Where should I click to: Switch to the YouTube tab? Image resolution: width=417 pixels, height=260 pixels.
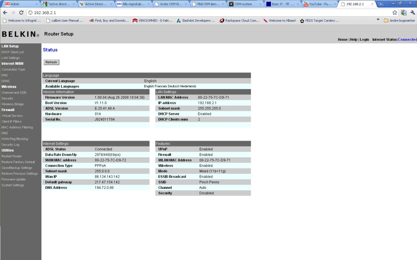[x=319, y=4]
